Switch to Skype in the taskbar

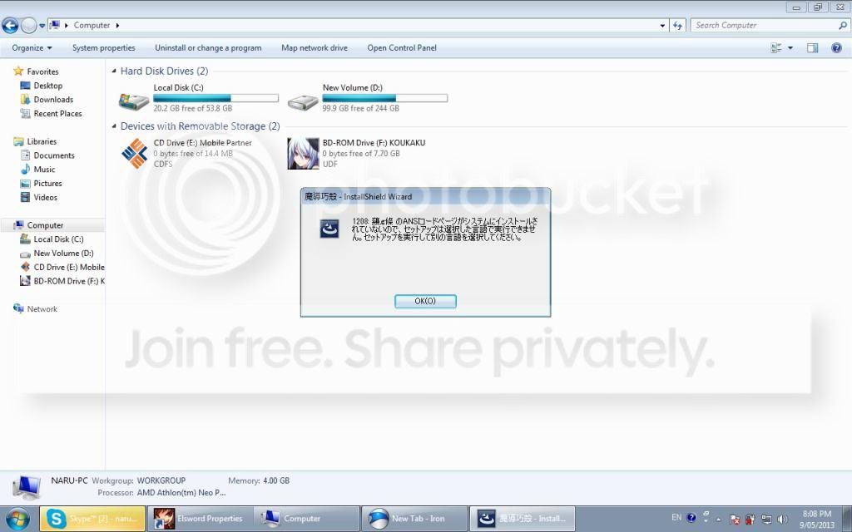(x=92, y=519)
